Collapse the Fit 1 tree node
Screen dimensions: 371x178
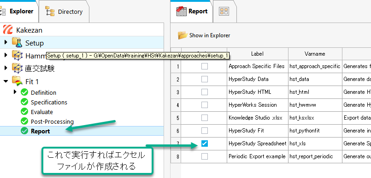pyautogui.click(x=6, y=81)
